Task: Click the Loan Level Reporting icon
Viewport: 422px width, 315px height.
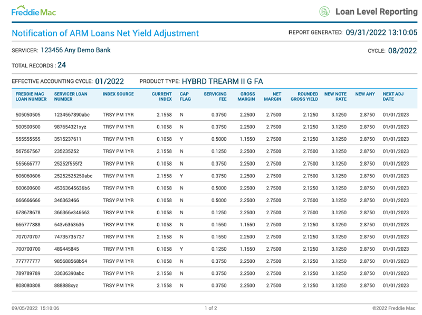Action: pyautogui.click(x=325, y=11)
